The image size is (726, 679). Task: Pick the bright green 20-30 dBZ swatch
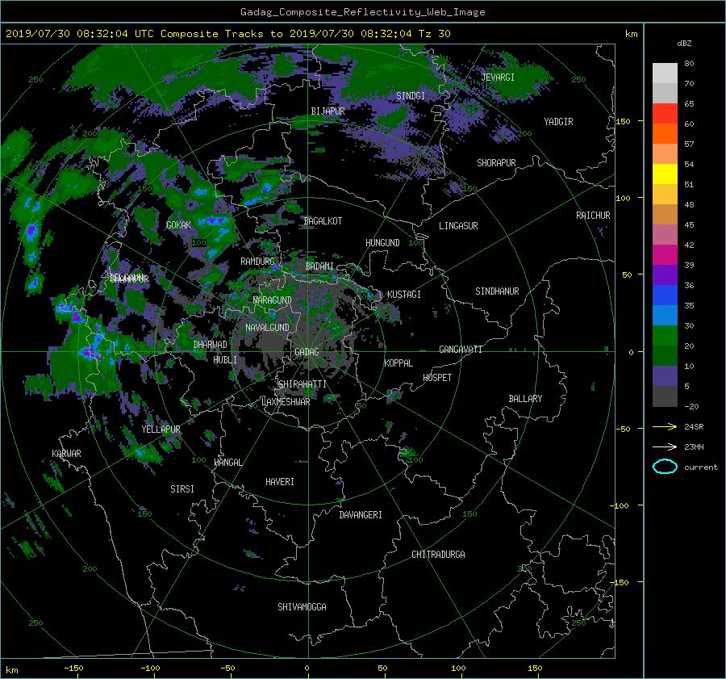tap(665, 336)
